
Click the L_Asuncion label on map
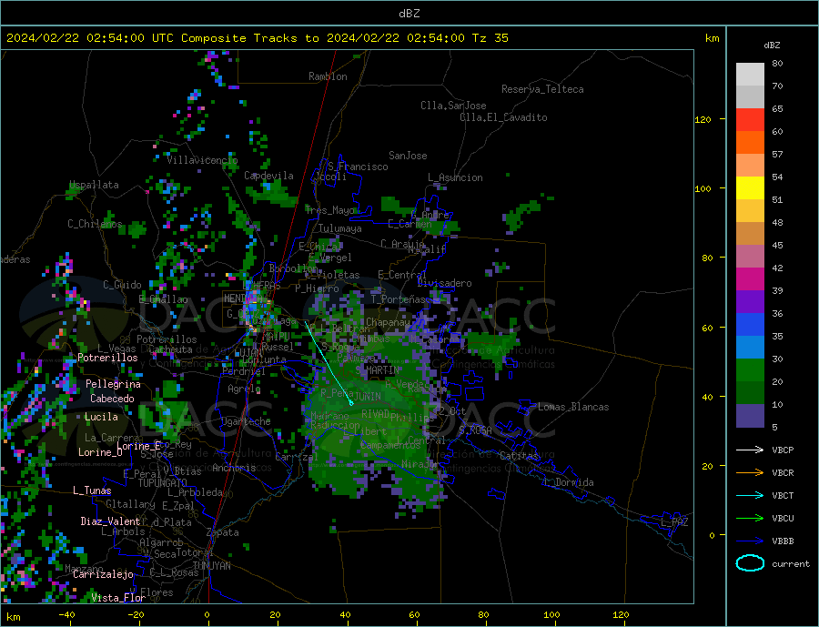(x=456, y=177)
